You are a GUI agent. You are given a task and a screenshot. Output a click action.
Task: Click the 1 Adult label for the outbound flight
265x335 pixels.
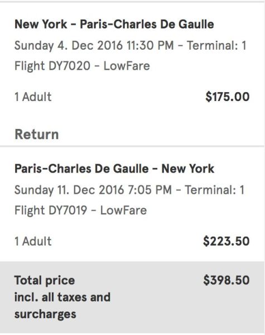33,97
